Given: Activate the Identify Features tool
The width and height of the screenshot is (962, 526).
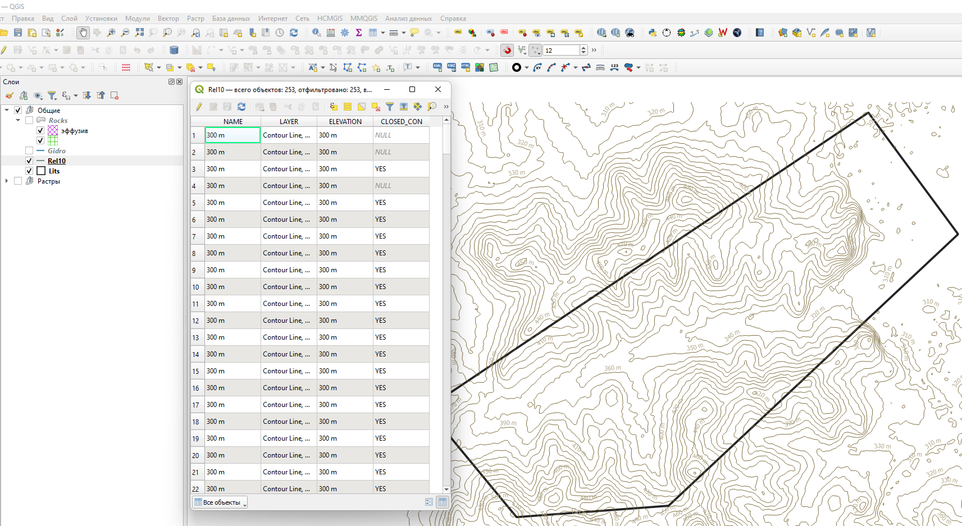Looking at the screenshot, I should point(317,33).
